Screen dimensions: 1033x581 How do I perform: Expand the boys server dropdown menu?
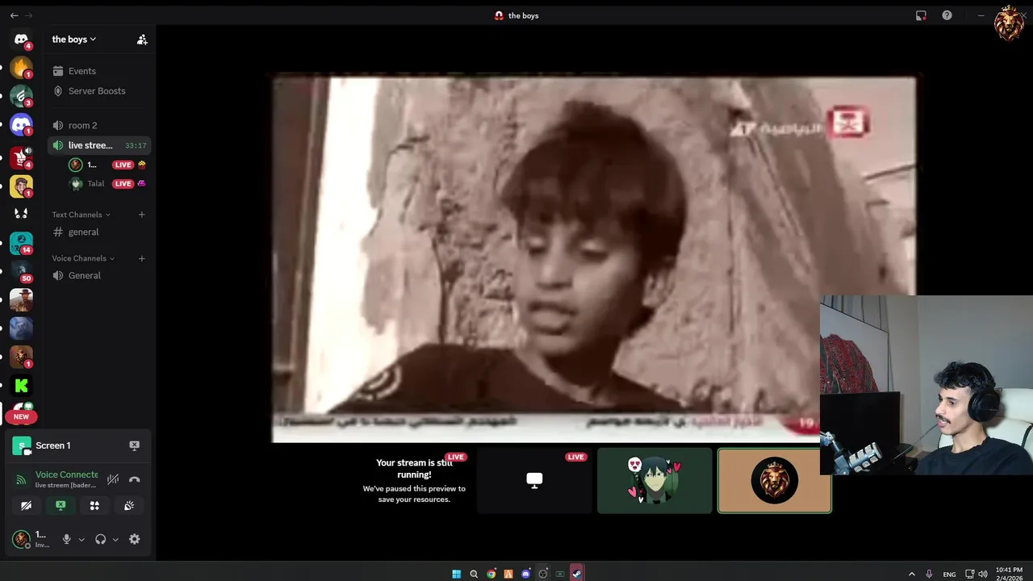coord(74,40)
